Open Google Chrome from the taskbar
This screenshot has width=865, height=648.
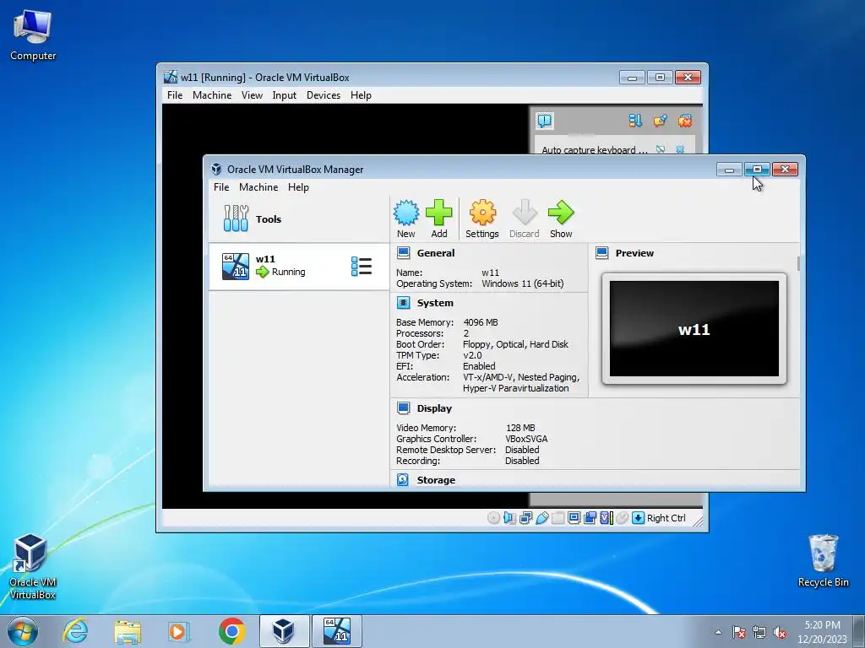[x=231, y=631]
